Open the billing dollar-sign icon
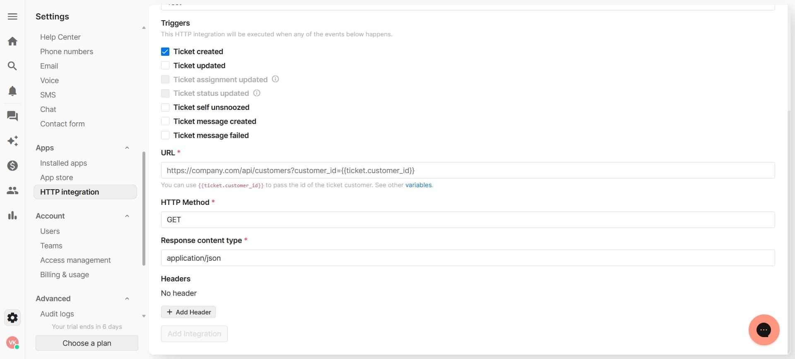 tap(12, 166)
